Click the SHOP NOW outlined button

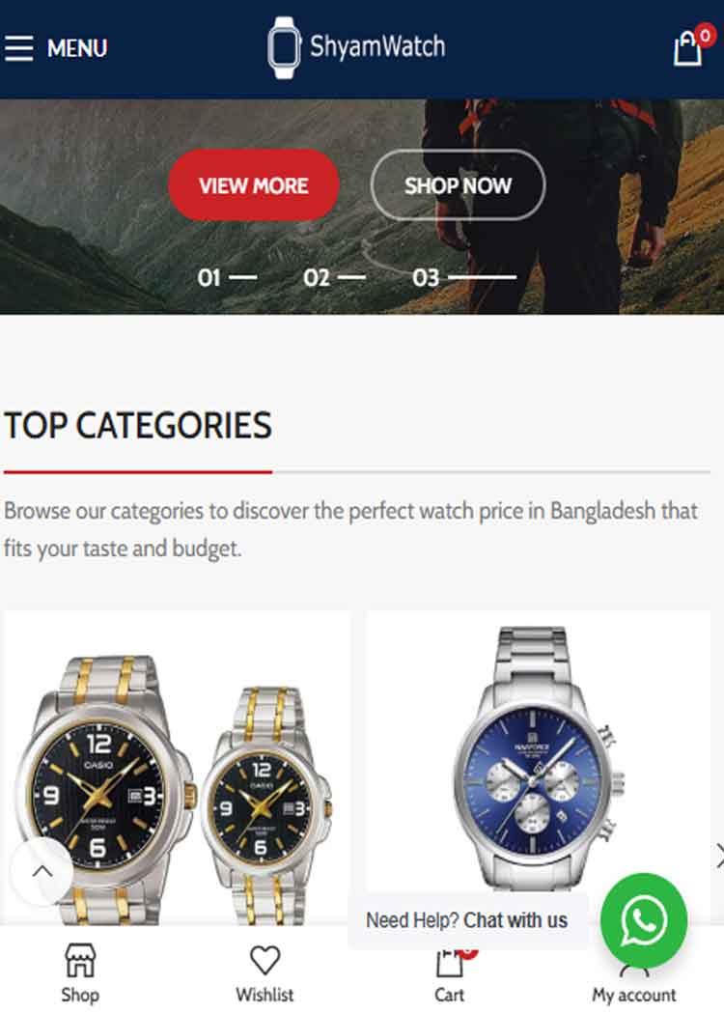458,185
